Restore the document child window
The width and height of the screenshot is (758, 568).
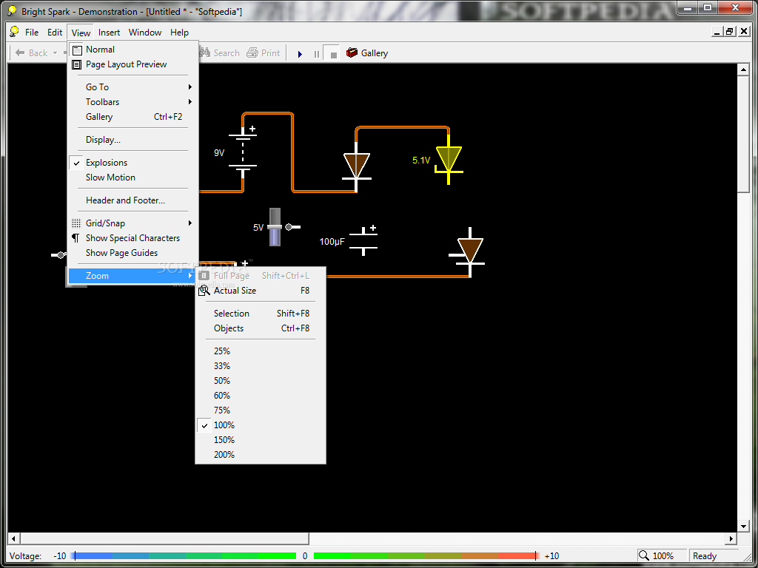pos(730,32)
